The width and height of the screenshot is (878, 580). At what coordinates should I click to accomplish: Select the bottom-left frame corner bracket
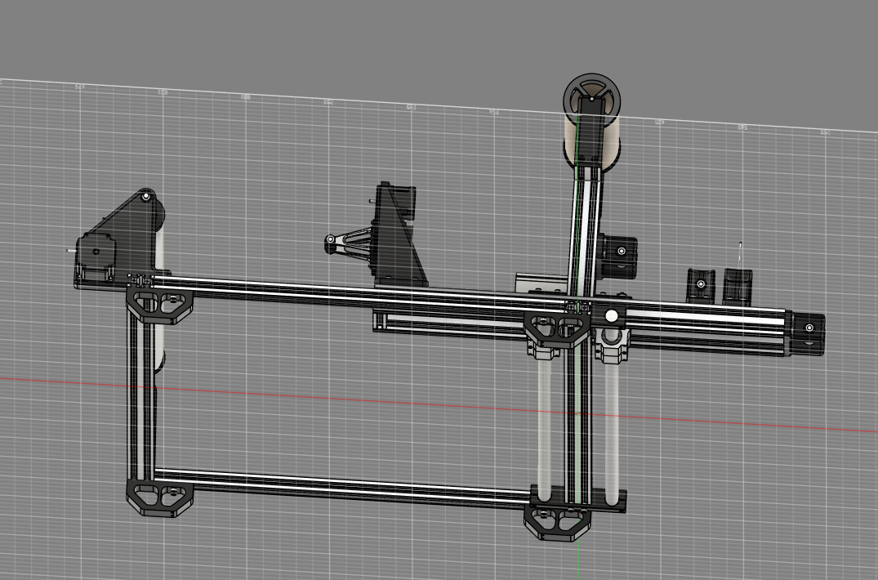(159, 497)
